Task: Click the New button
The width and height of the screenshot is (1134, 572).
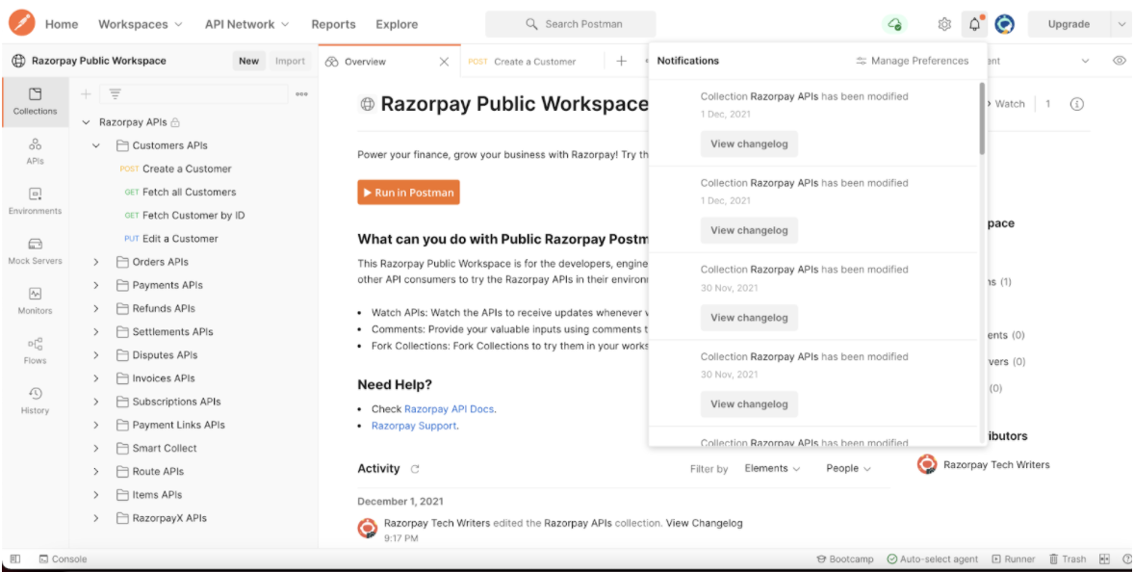Action: tap(248, 61)
